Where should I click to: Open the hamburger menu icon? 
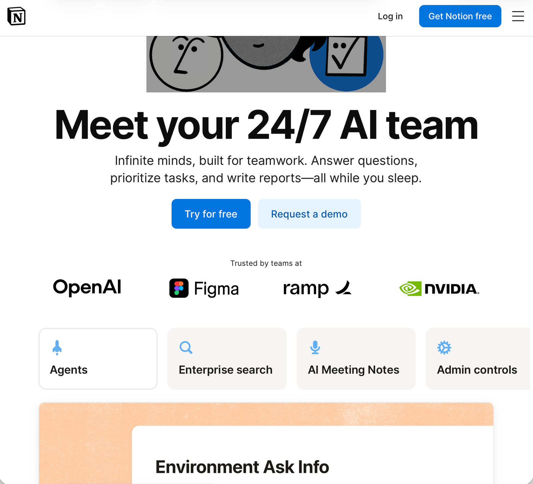click(518, 16)
